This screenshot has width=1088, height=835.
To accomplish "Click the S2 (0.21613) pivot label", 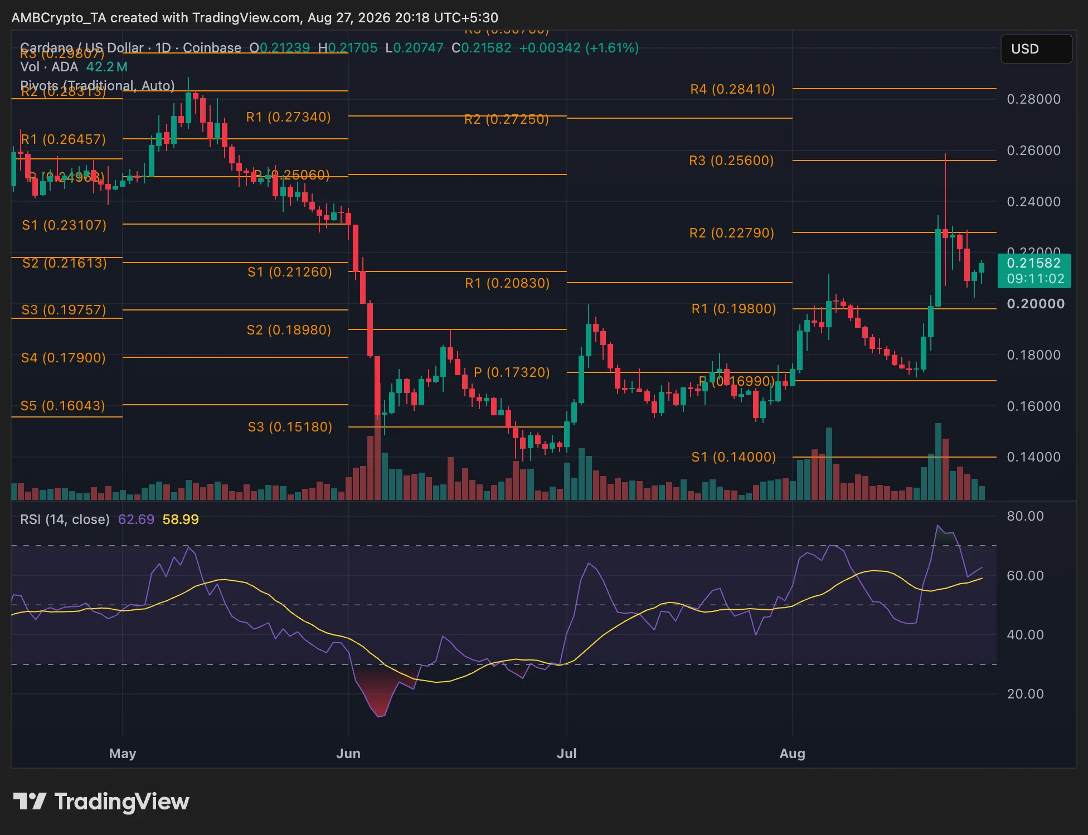I will click(x=64, y=263).
